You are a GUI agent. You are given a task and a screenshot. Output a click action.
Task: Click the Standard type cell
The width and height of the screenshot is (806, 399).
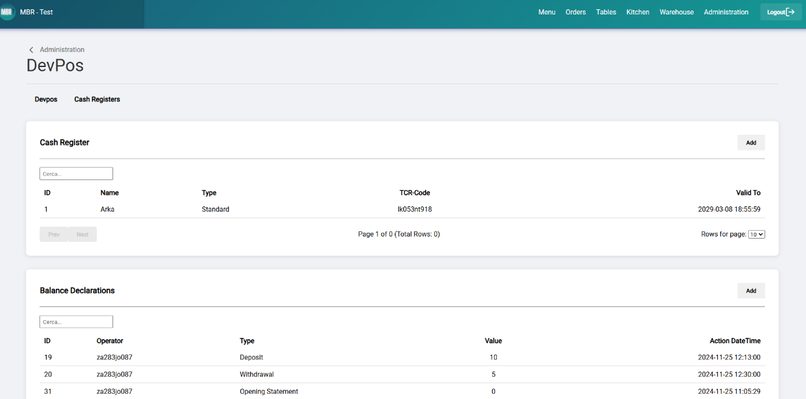pyautogui.click(x=215, y=209)
